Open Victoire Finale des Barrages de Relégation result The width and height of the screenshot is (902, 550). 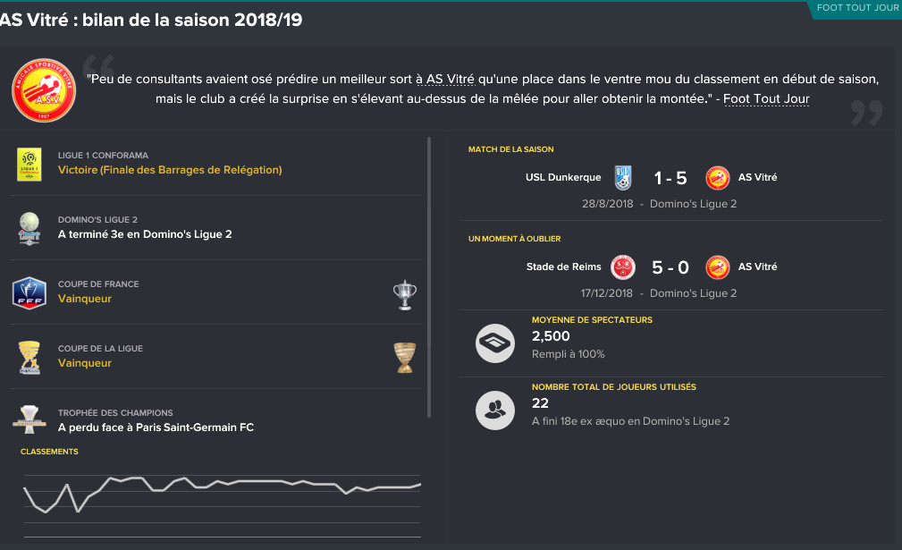point(170,170)
